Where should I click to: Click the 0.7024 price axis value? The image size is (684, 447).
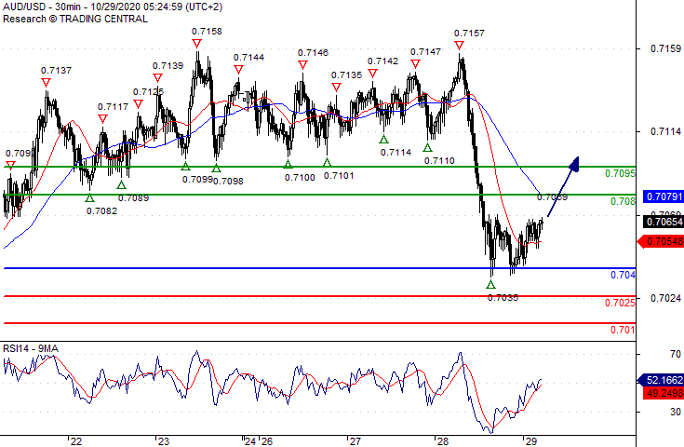[x=665, y=298]
